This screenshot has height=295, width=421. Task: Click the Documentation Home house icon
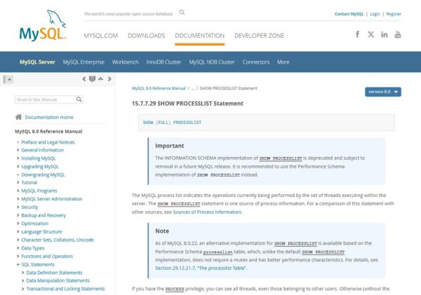[18, 117]
